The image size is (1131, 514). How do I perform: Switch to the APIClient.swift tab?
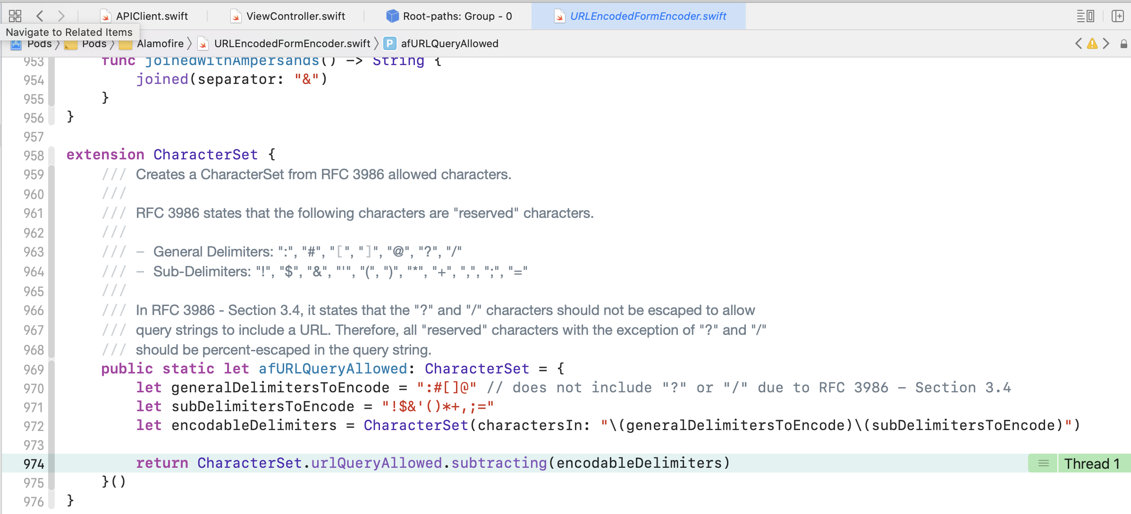click(152, 16)
